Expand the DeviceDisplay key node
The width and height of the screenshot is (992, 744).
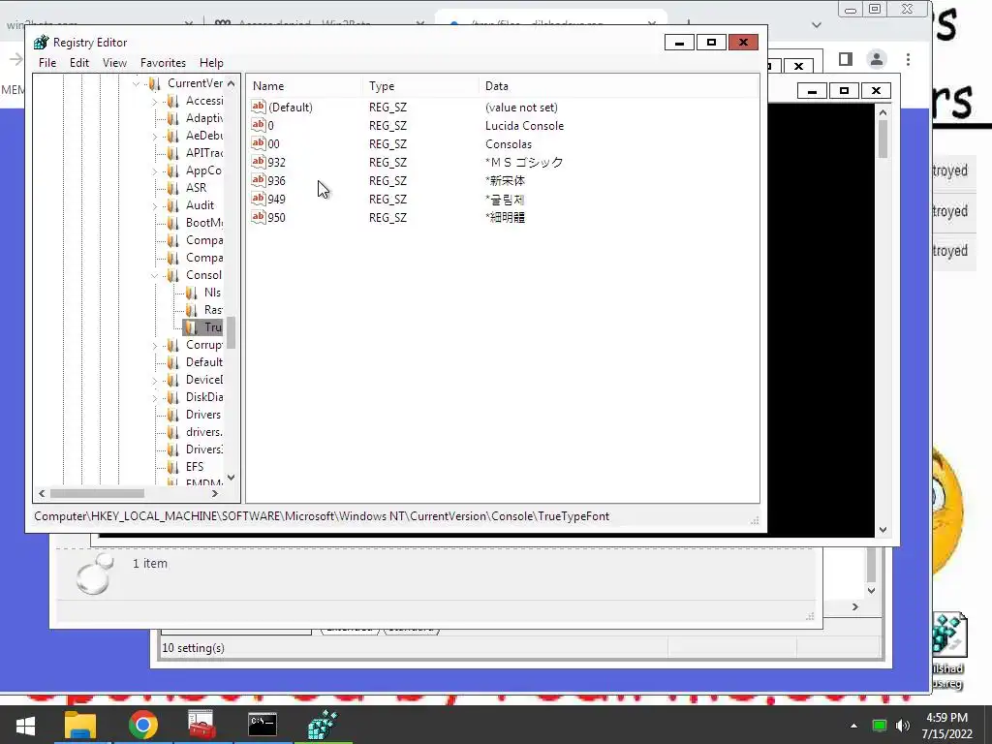155,380
